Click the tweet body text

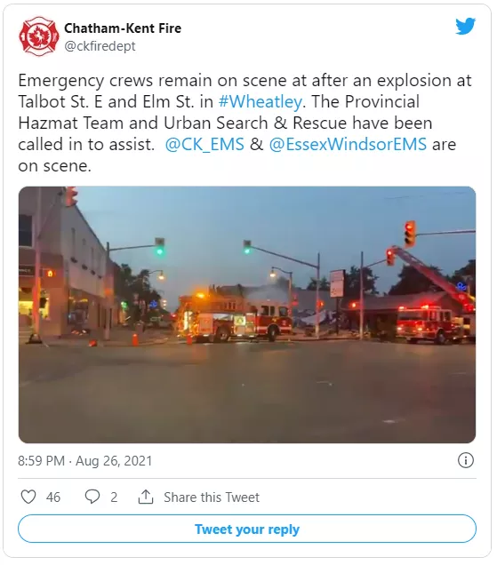[x=244, y=123]
